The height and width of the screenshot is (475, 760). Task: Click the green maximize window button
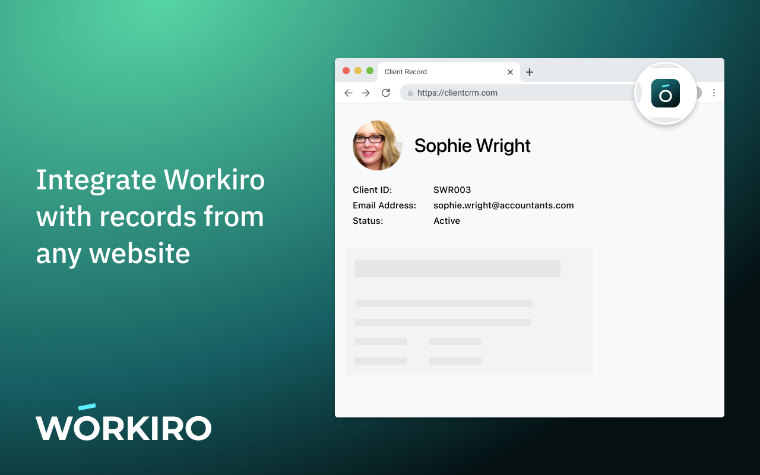tap(370, 71)
